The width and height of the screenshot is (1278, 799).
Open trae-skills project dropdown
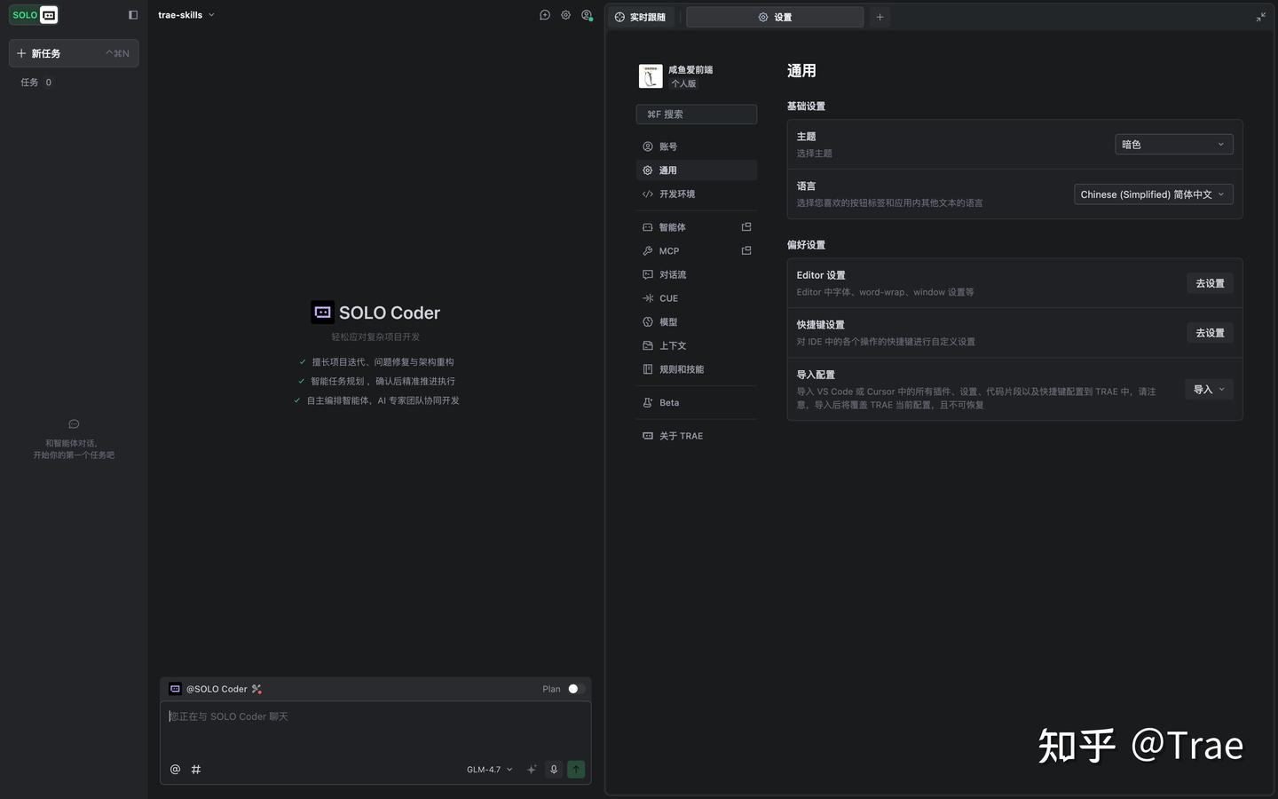186,15
